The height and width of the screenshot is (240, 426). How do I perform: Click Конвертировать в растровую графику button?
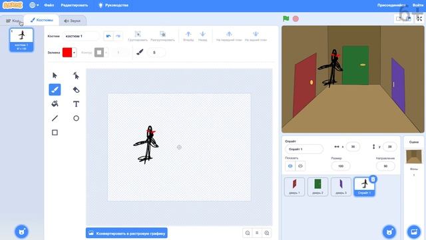pyautogui.click(x=126, y=233)
